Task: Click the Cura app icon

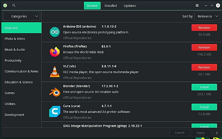Action: coord(55,111)
